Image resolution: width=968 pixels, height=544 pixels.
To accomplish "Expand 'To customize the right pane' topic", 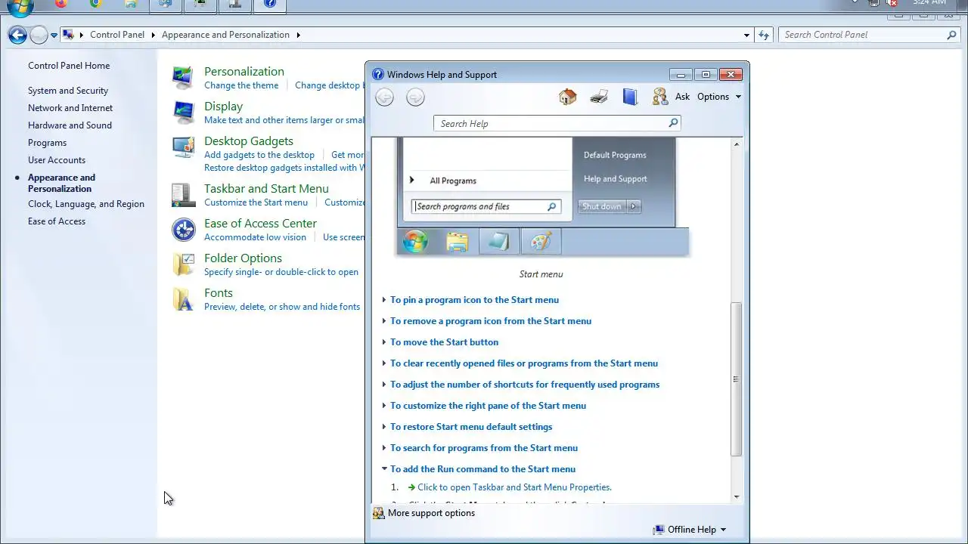I will pyautogui.click(x=488, y=406).
